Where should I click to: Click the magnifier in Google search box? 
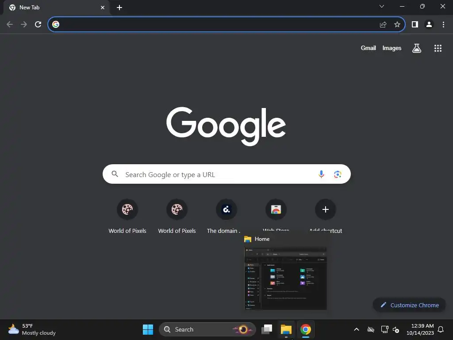[115, 174]
